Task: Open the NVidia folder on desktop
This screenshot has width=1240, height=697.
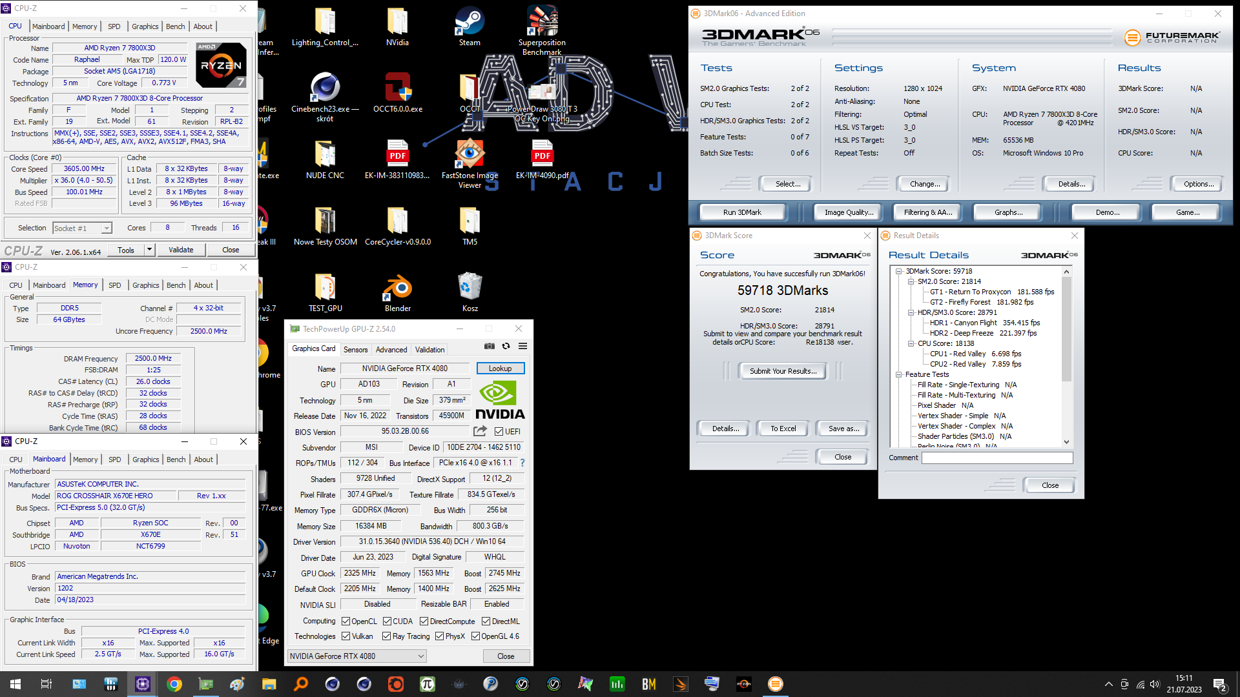Action: (397, 26)
